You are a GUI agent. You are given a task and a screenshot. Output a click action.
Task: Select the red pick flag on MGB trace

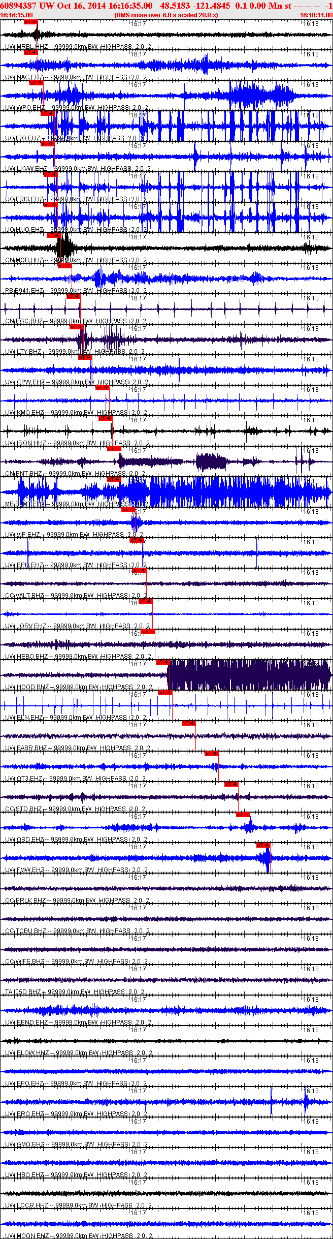53,235
